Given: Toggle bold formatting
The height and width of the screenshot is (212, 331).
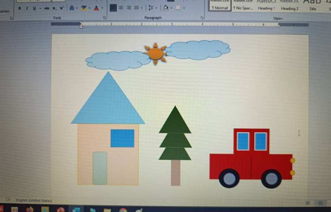Looking at the screenshot, I should click(19, 8).
